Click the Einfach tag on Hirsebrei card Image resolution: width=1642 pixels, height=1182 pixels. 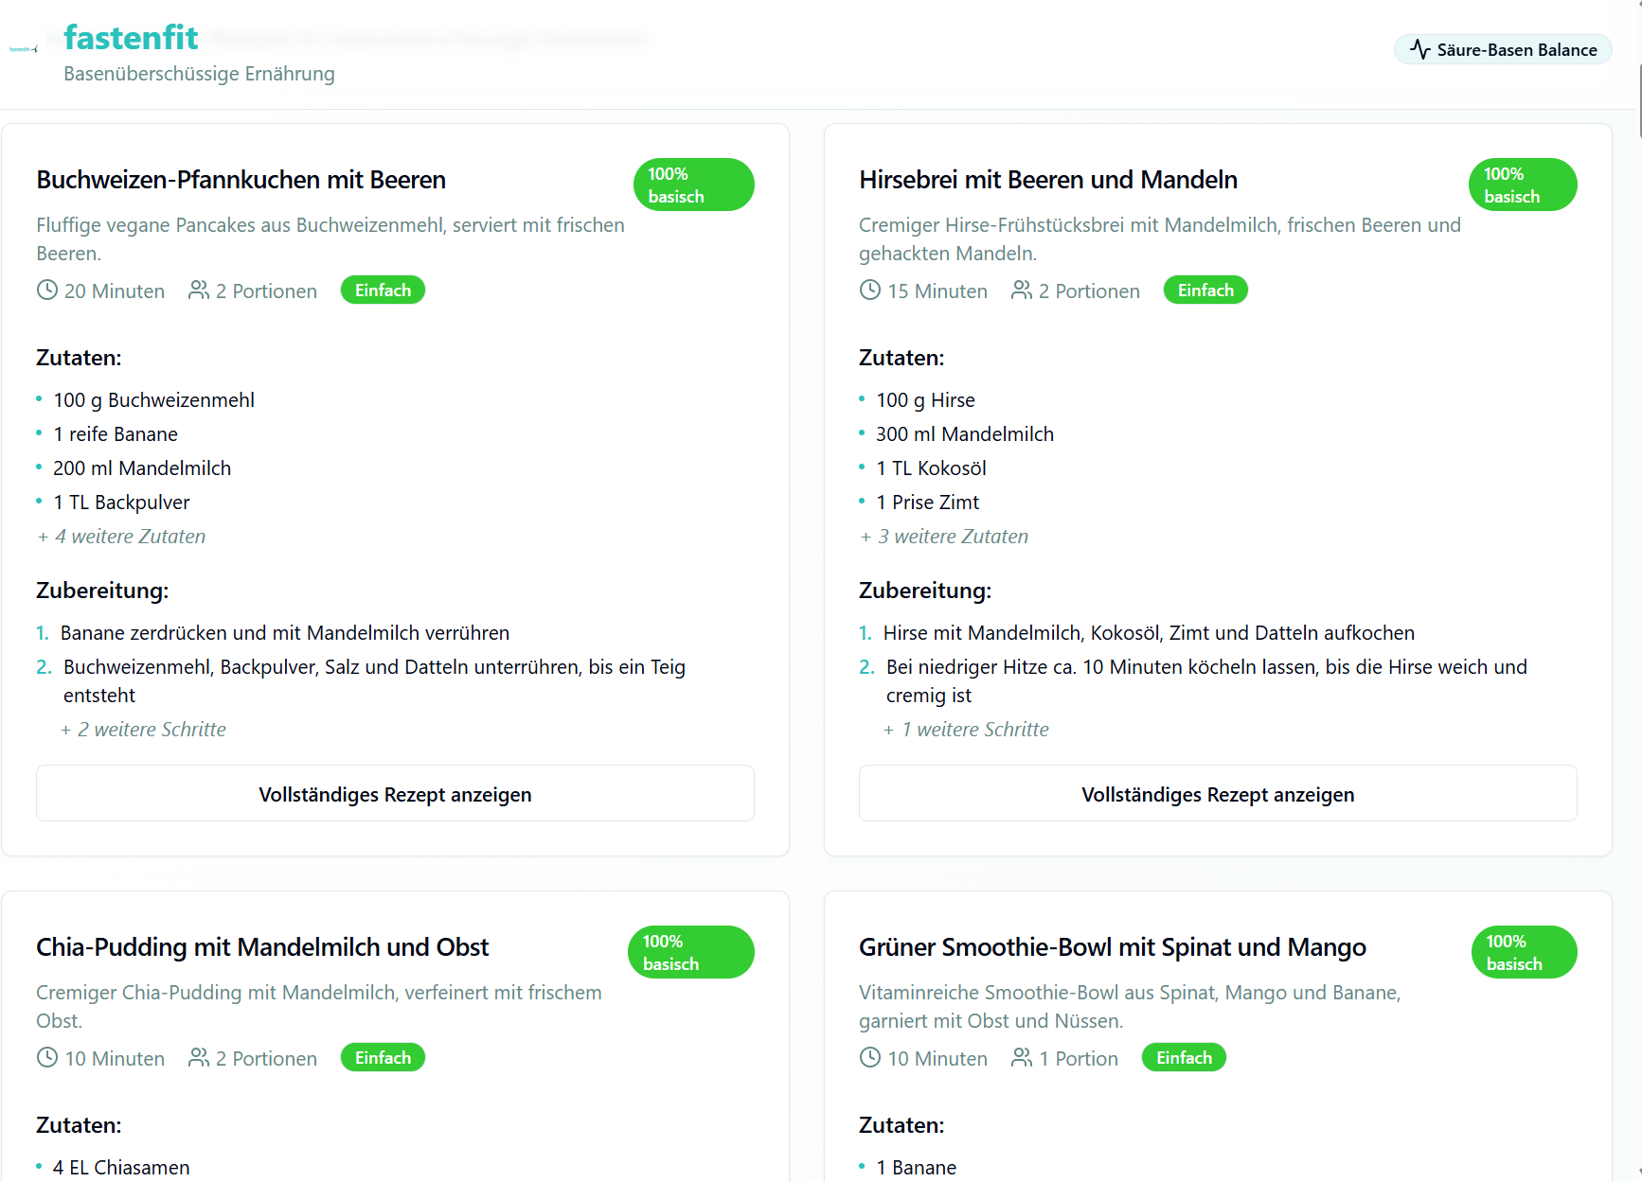[x=1205, y=290]
